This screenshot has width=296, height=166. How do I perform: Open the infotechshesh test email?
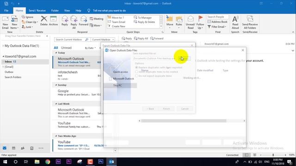point(77,75)
